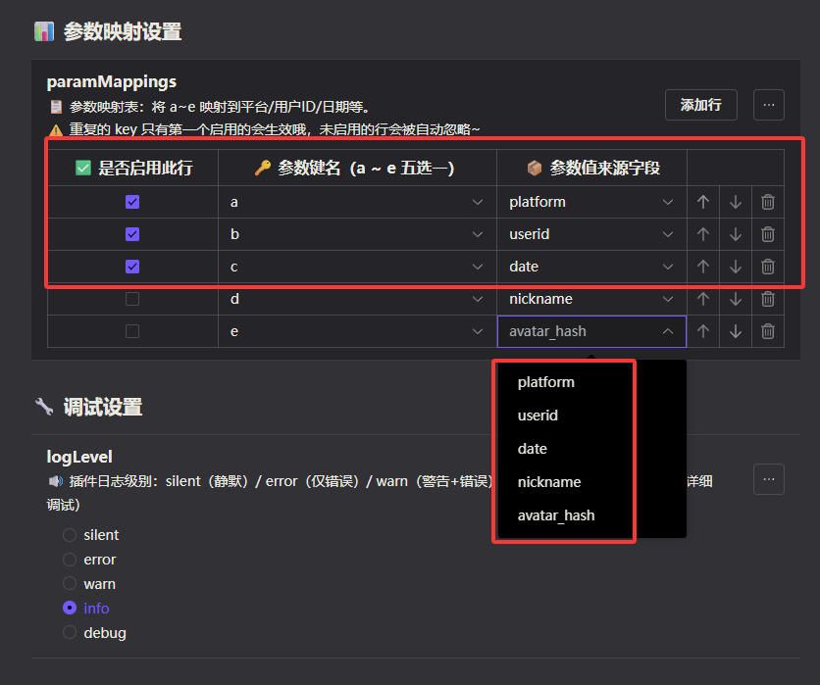Enable the row with key d
This screenshot has height=685, width=820.
pyautogui.click(x=132, y=299)
